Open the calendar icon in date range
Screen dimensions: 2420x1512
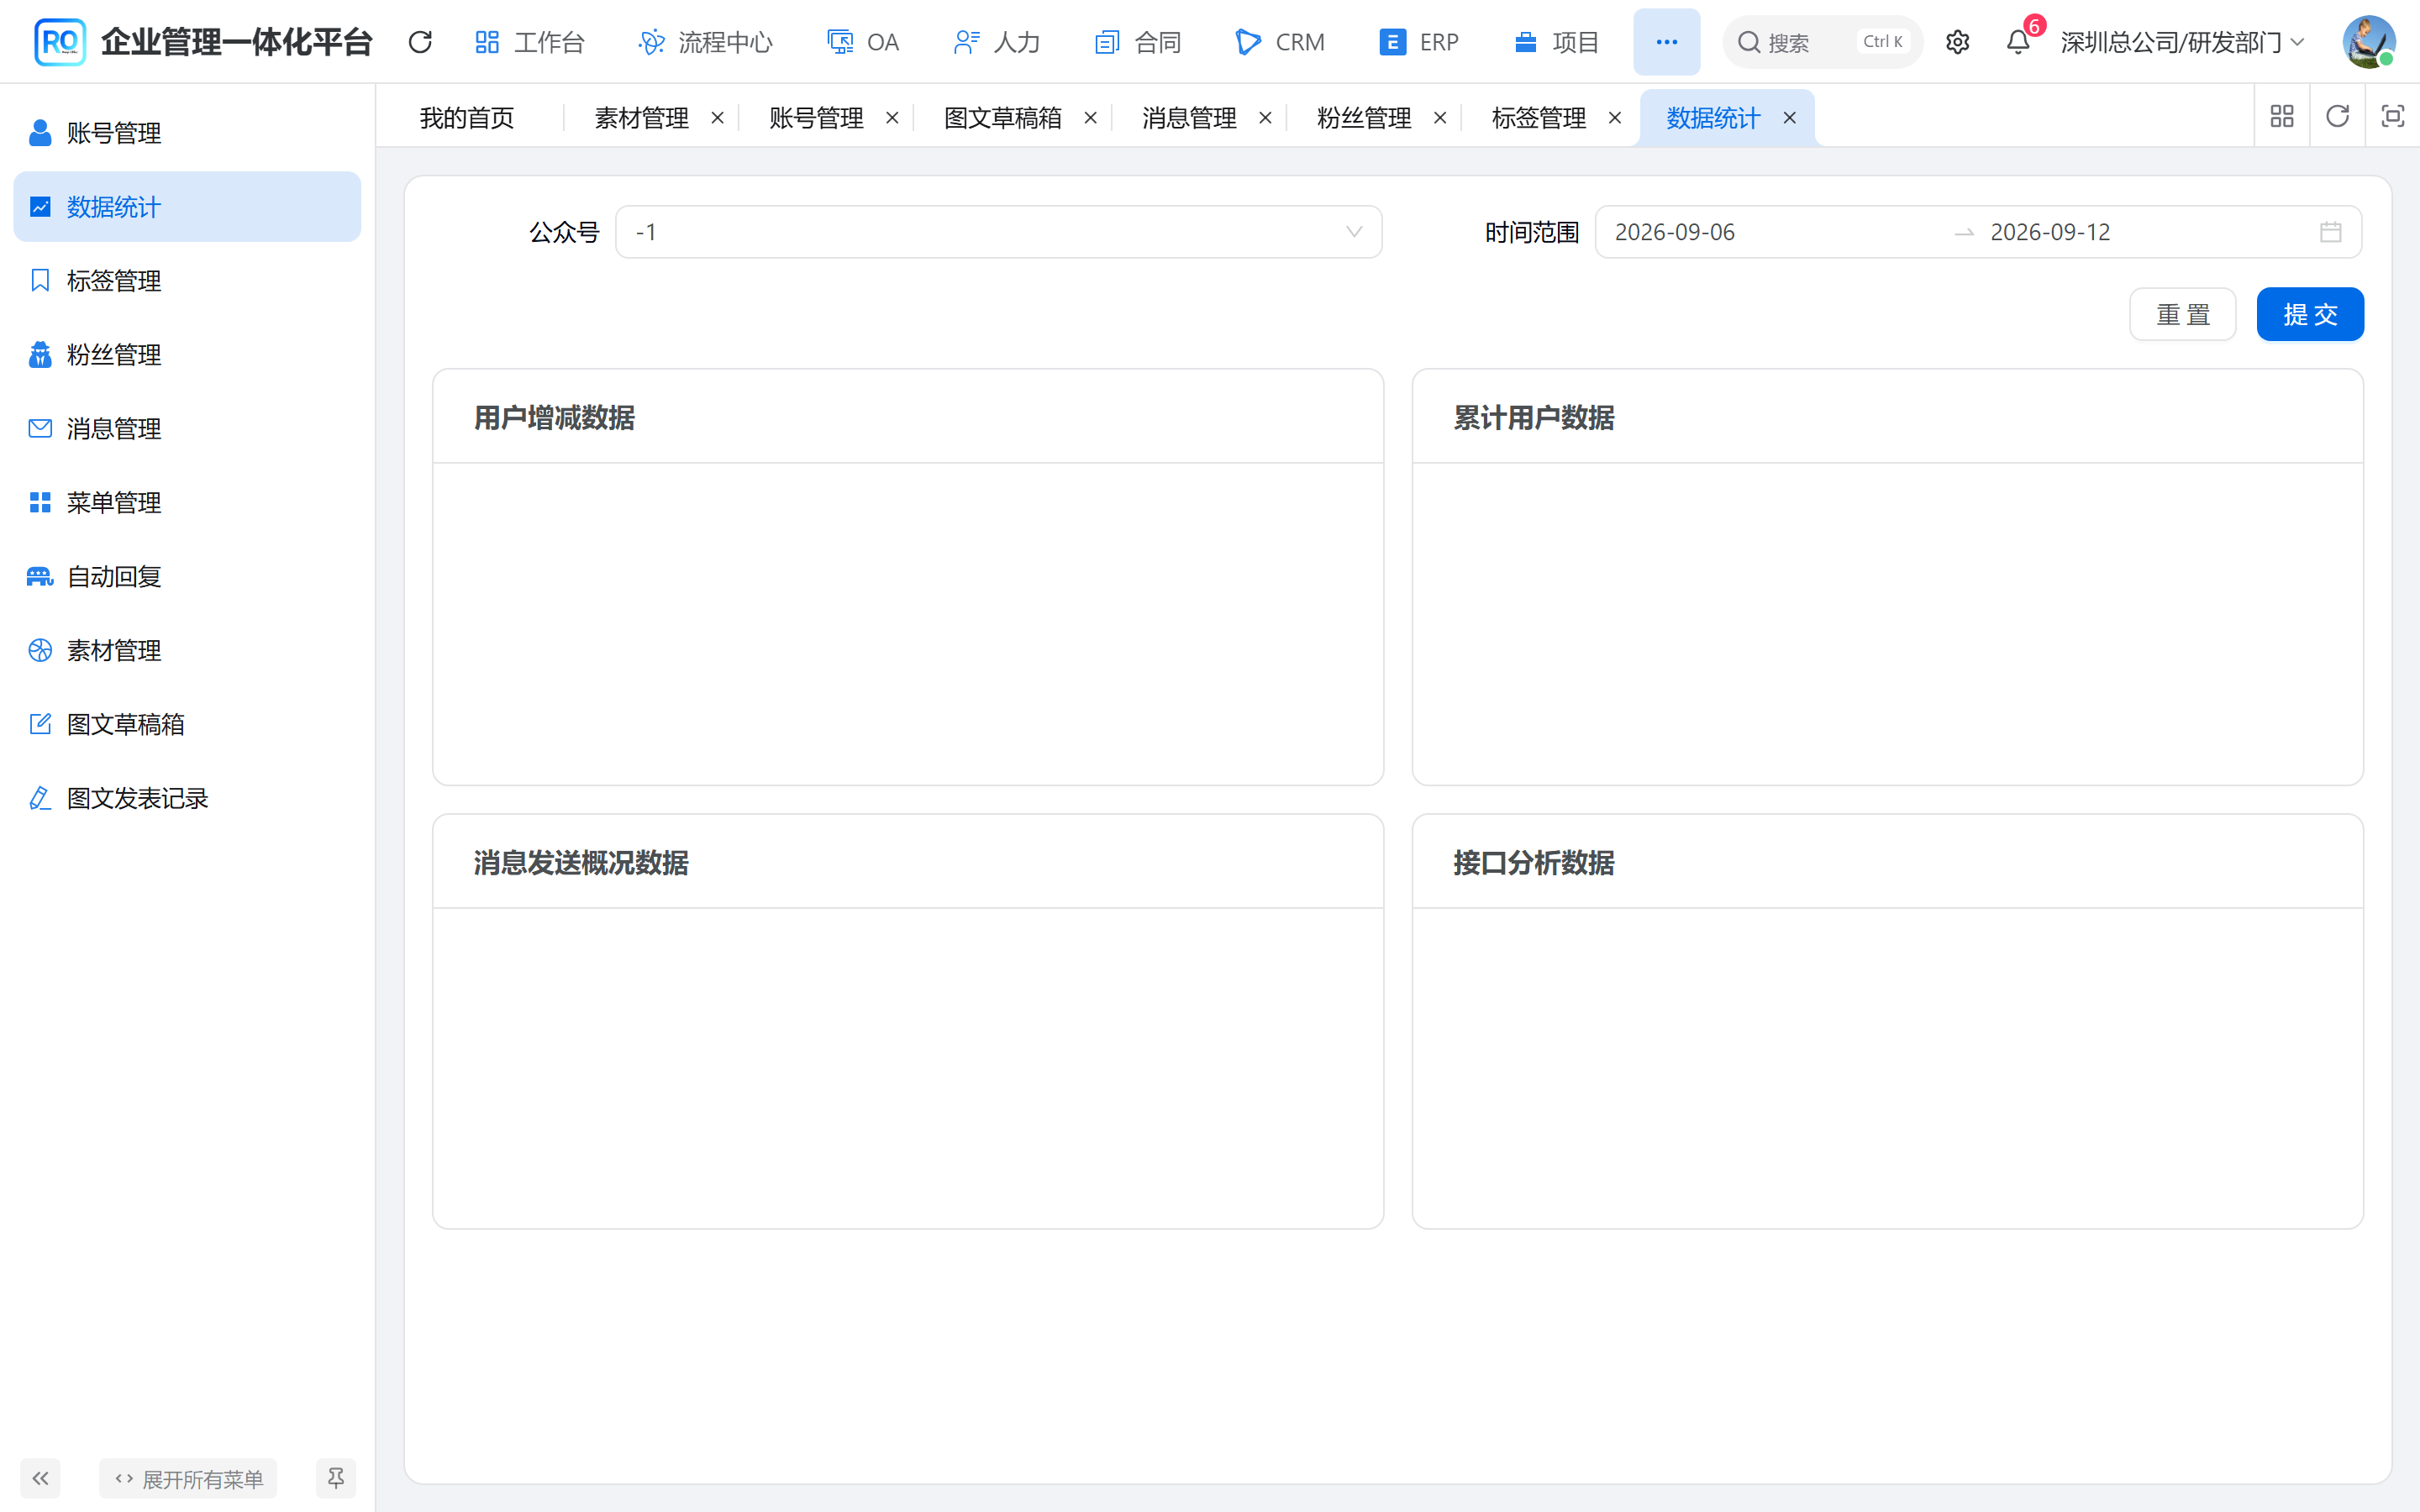[2330, 232]
